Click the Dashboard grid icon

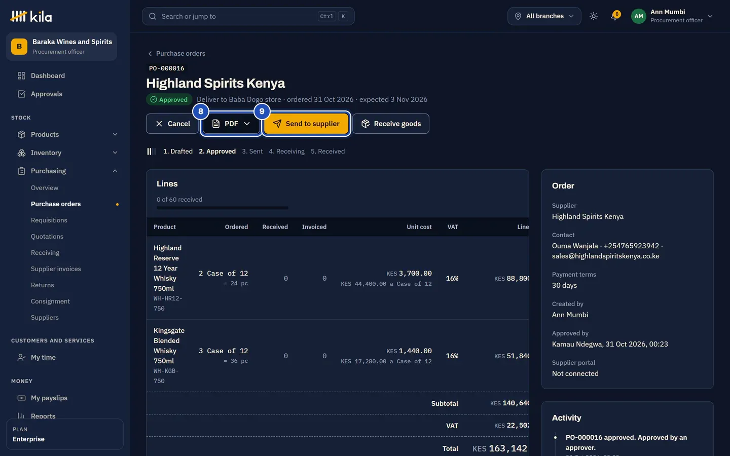[21, 75]
